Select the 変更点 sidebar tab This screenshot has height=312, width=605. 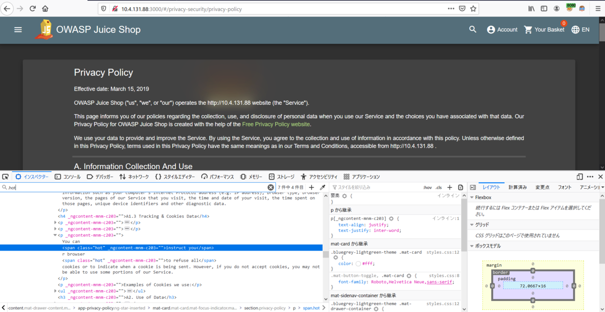pos(542,187)
